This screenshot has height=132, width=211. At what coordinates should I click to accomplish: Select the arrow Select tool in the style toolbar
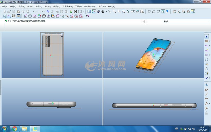(x=206, y=37)
